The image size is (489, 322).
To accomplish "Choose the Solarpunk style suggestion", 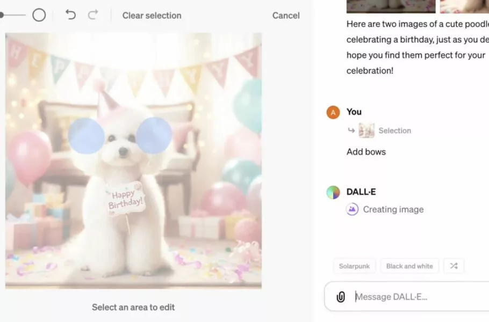I will coord(354,266).
